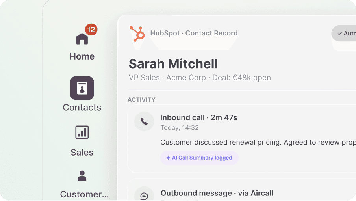Screen dimensions: 356x201
Task: Open the Inbound call · 2m 47s entry
Action: (198, 118)
